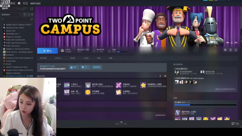Open the MAYUKI profile menu
Viewport: 242px width, 136px height.
tap(35, 3)
